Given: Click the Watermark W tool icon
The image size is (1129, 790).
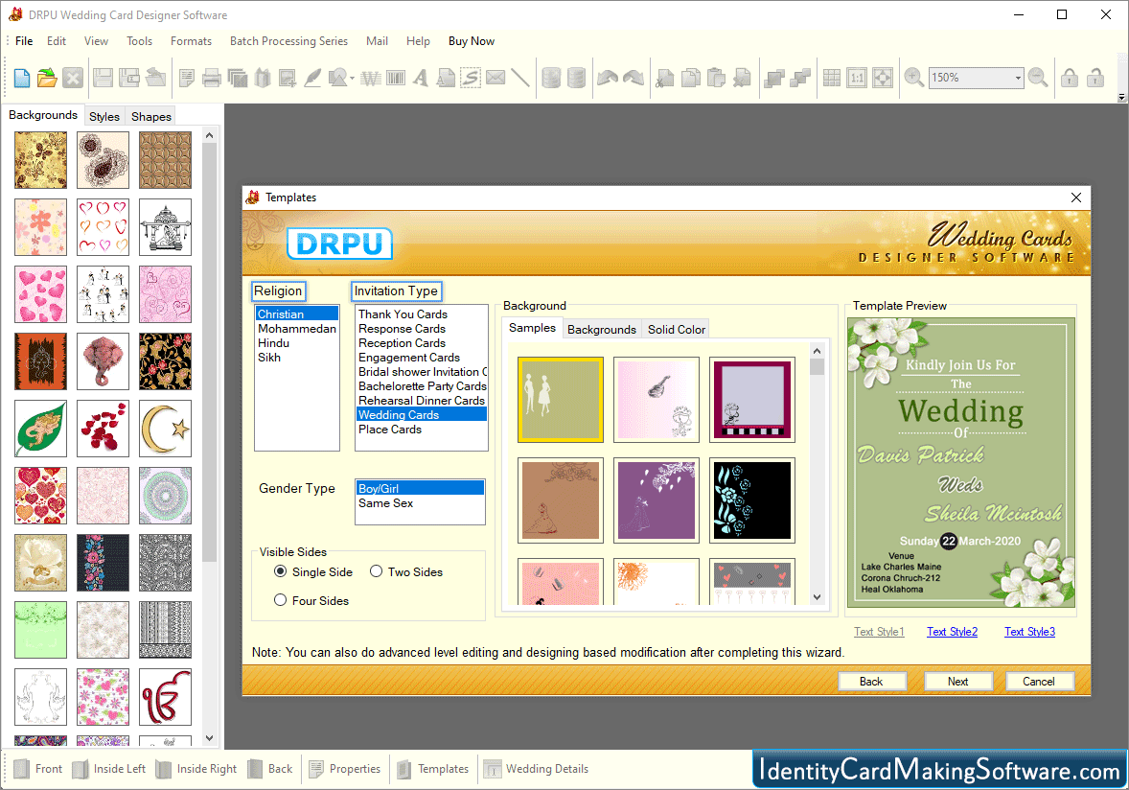Looking at the screenshot, I should click(x=371, y=78).
